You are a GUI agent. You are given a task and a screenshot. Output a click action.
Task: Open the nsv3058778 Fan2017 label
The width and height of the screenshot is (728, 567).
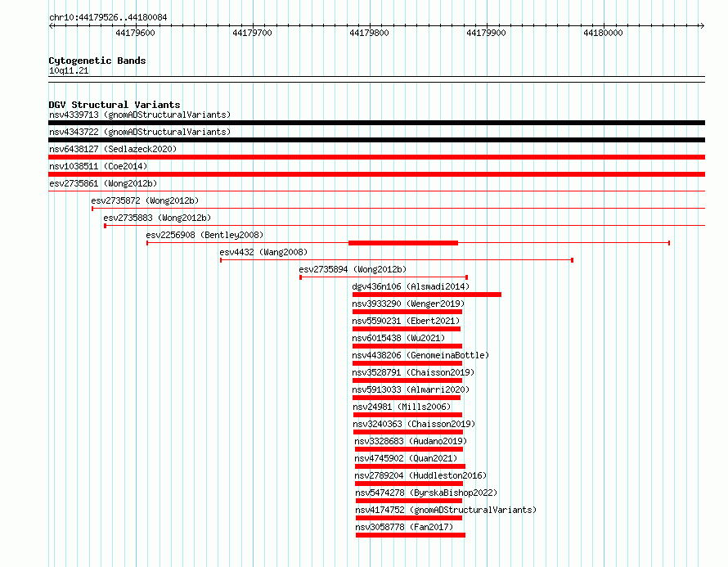click(x=404, y=527)
